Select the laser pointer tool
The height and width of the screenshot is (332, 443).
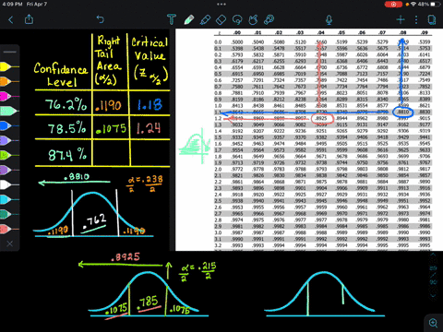click(269, 19)
